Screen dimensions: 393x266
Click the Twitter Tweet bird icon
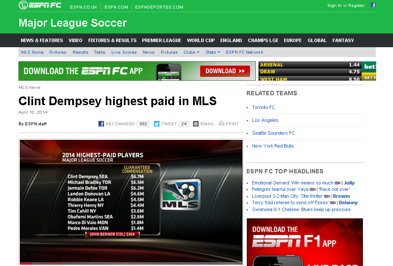(157, 124)
